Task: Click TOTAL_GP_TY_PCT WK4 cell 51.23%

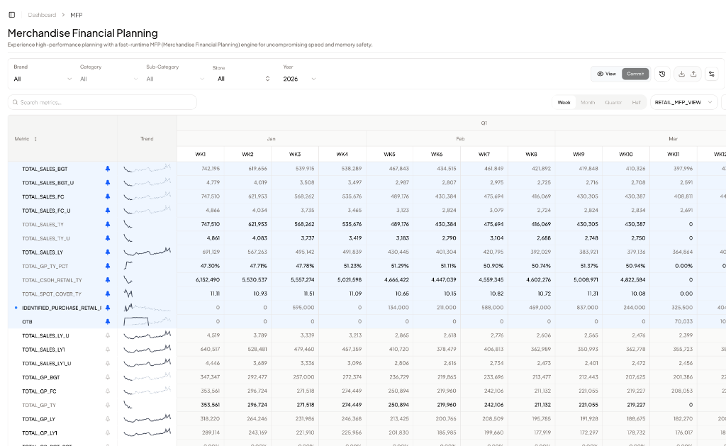Action: [x=342, y=266]
